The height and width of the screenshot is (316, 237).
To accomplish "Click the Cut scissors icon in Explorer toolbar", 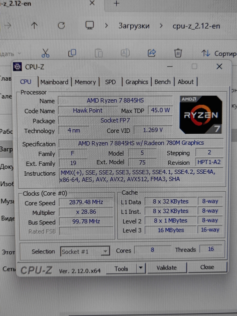I will (45, 53).
